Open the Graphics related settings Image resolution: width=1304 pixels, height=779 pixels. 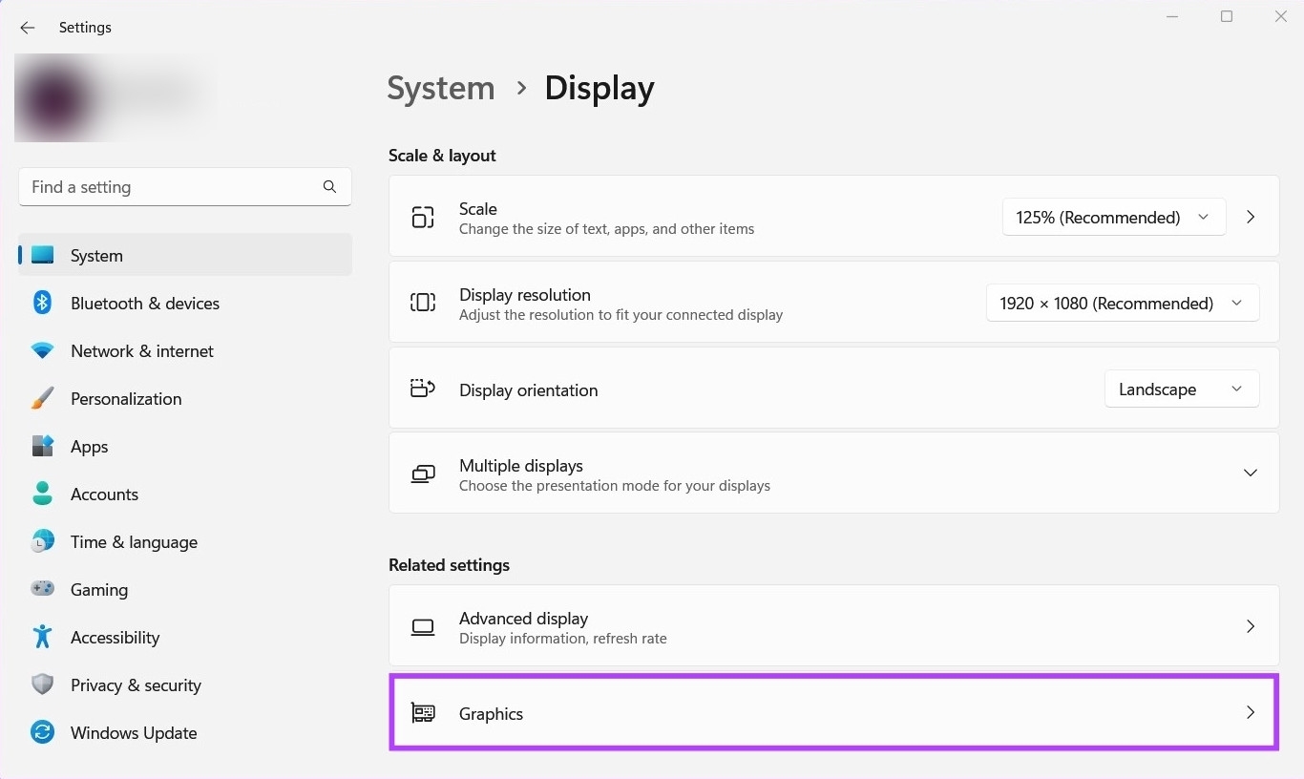[832, 713]
